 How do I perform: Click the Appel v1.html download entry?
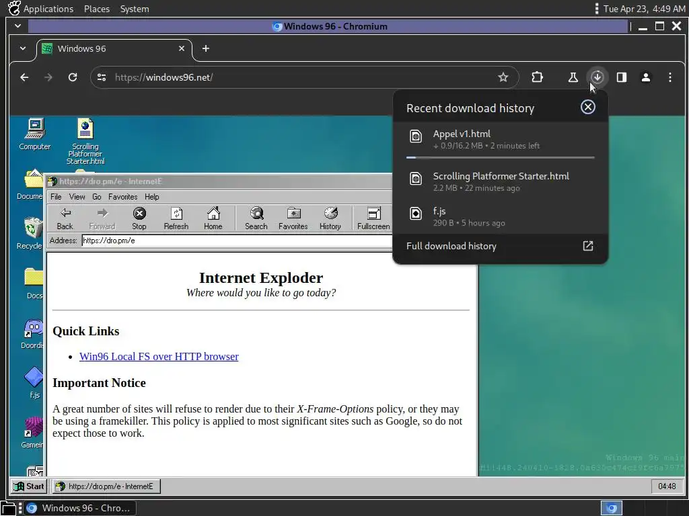tap(500, 139)
